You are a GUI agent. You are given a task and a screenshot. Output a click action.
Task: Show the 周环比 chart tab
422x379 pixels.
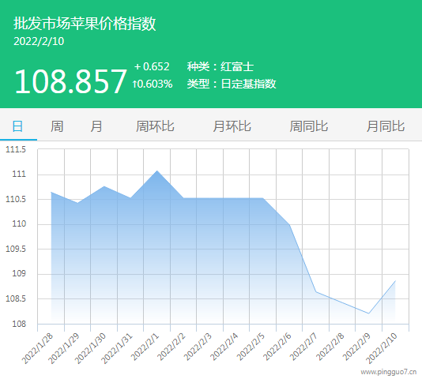point(155,126)
